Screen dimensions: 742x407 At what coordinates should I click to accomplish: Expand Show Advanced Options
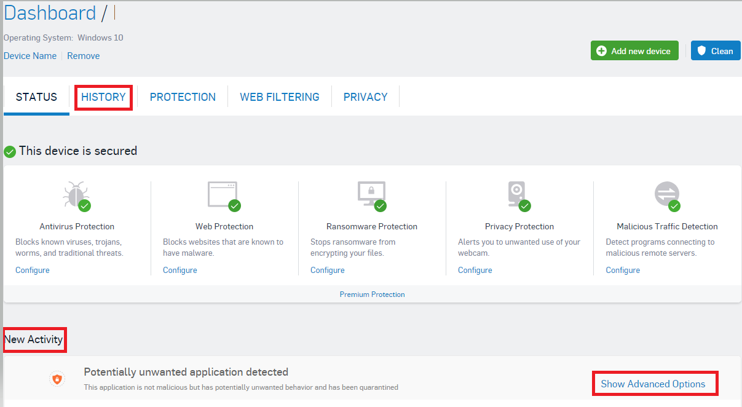(x=653, y=384)
